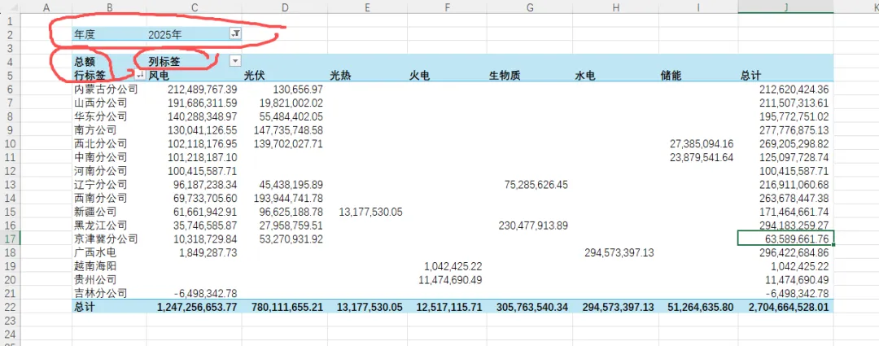The height and width of the screenshot is (346, 879).
Task: Select column header C
Action: point(194,7)
